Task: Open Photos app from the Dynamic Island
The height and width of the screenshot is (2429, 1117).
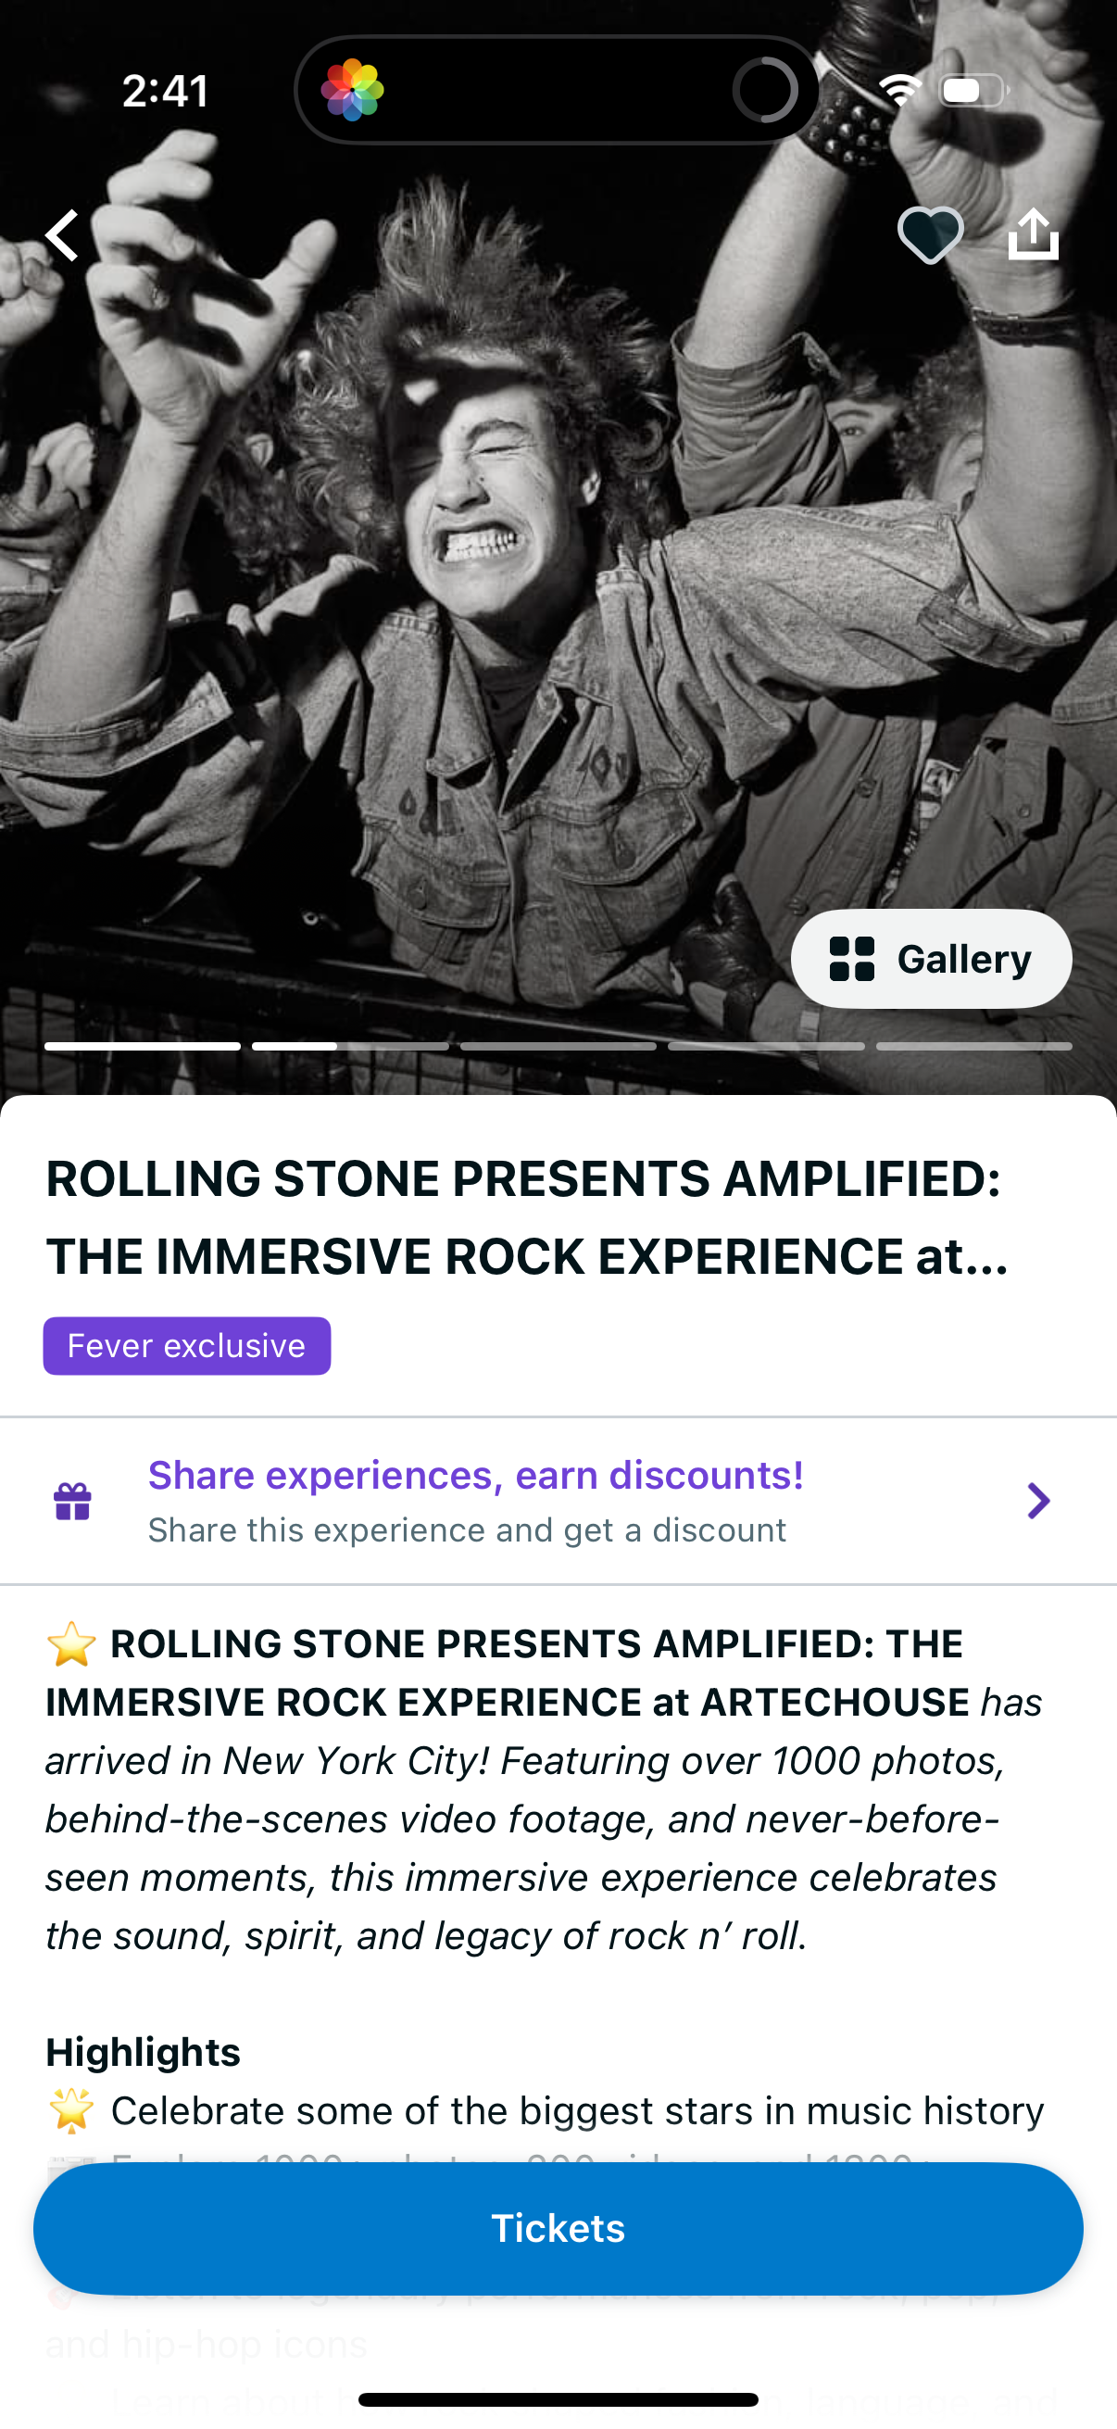Action: click(x=356, y=90)
